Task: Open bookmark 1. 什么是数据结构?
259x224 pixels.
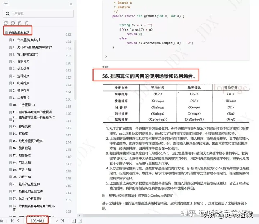Action: pyautogui.click(x=26, y=40)
